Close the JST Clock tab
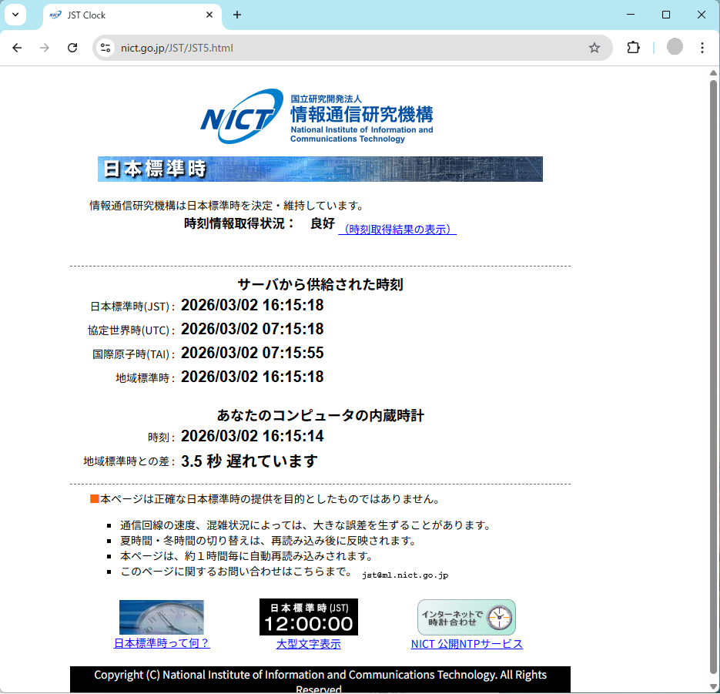The height and width of the screenshot is (694, 720). tap(209, 15)
